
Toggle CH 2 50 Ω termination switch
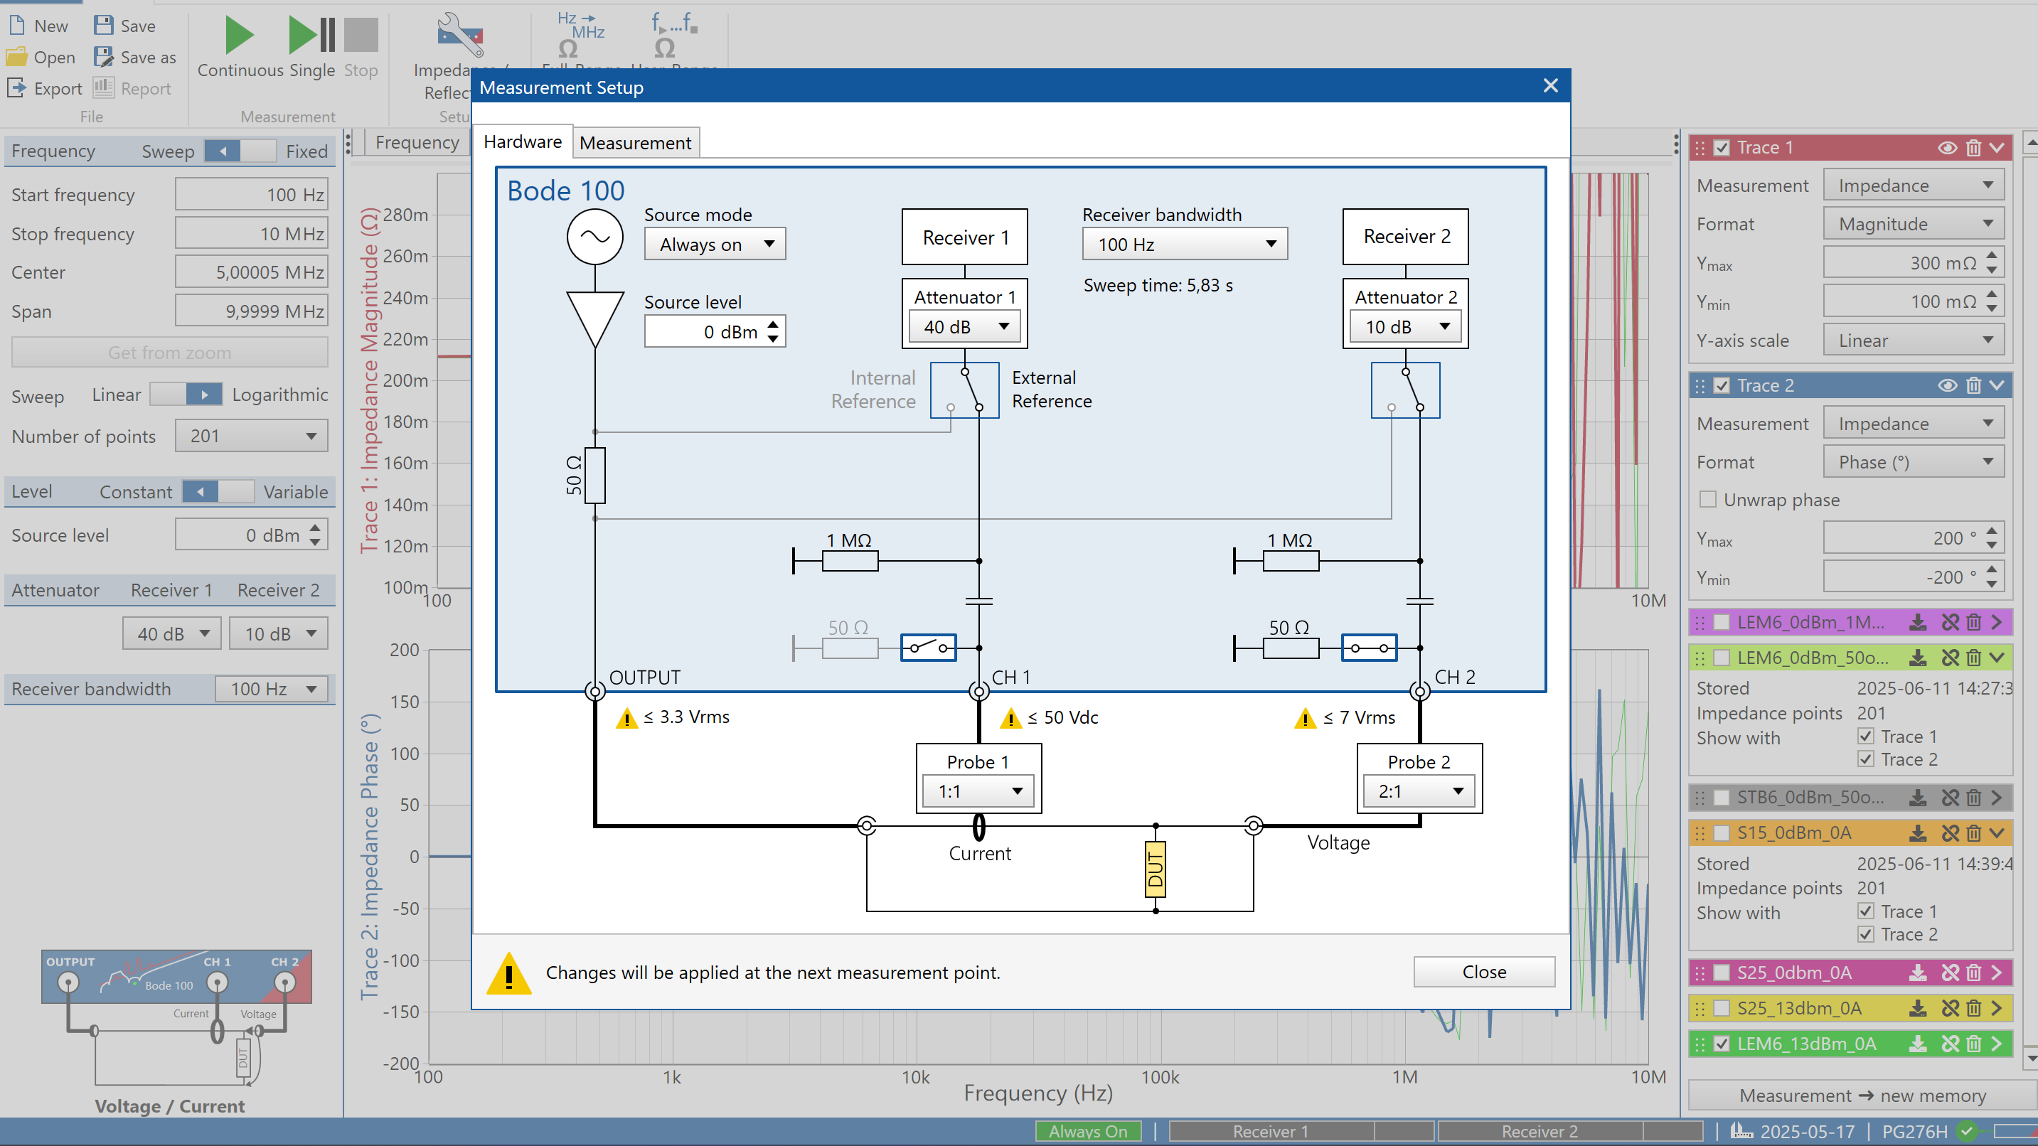point(1369,648)
